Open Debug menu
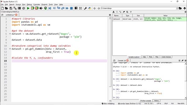 coord(29,5)
